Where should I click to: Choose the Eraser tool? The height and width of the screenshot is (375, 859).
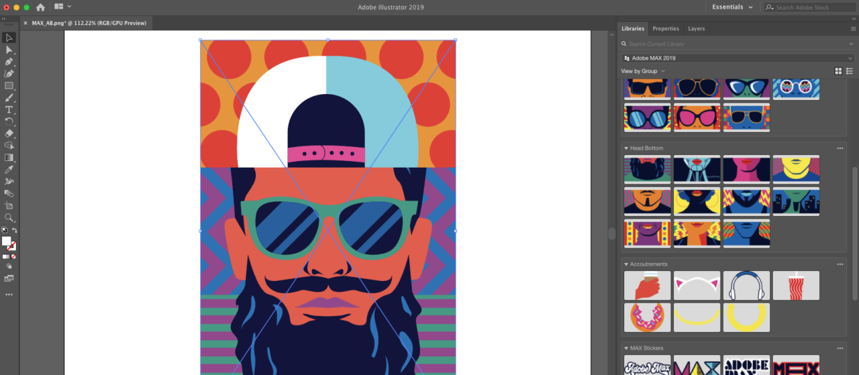coord(9,133)
